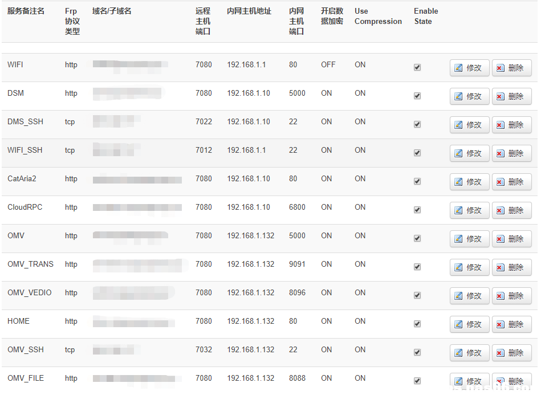Uncheck the Enable State checkbox for WIFI

click(417, 67)
